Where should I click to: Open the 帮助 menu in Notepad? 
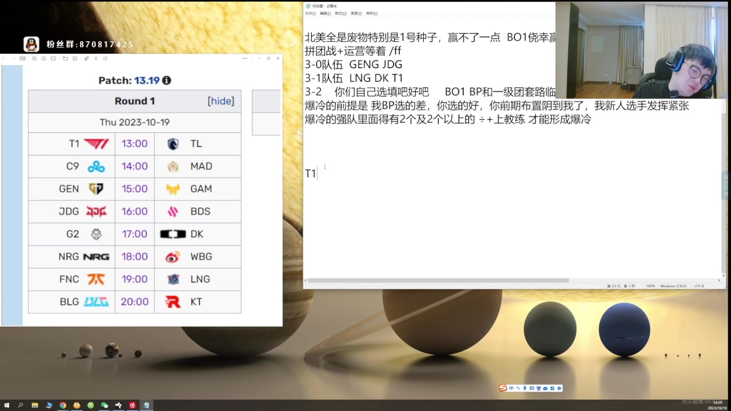coord(371,13)
